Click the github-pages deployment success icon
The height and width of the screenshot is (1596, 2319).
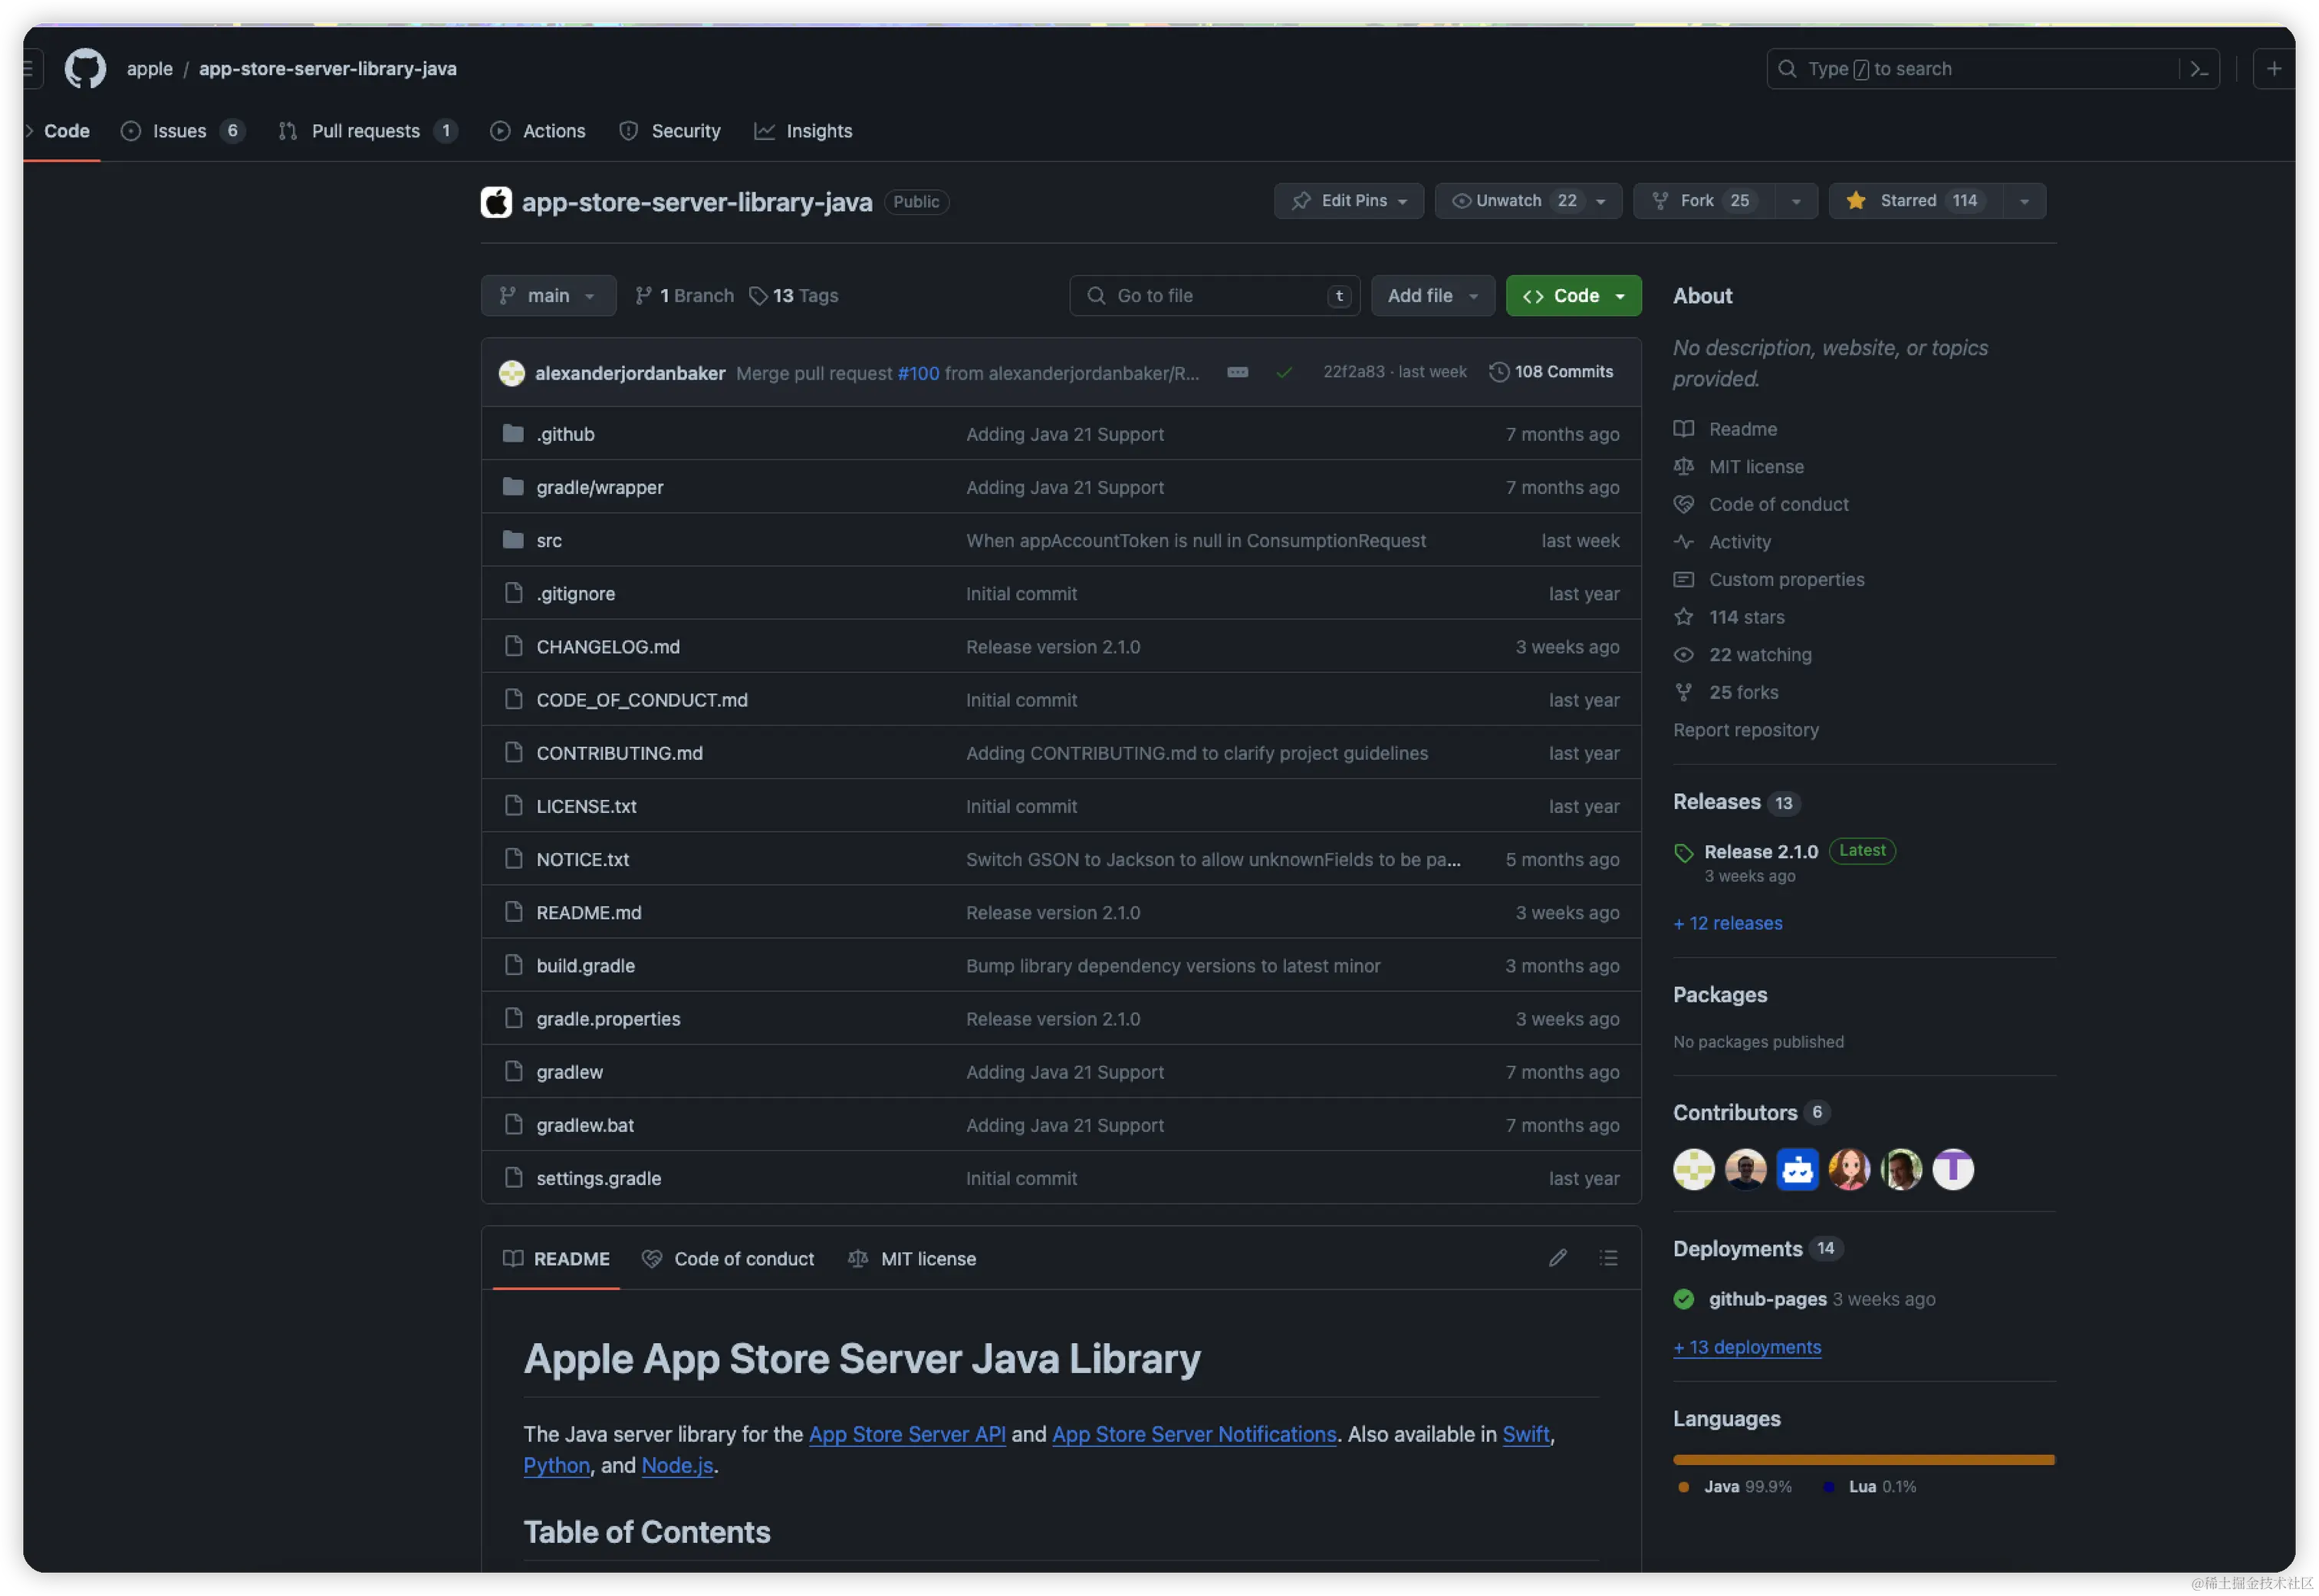point(1684,1299)
